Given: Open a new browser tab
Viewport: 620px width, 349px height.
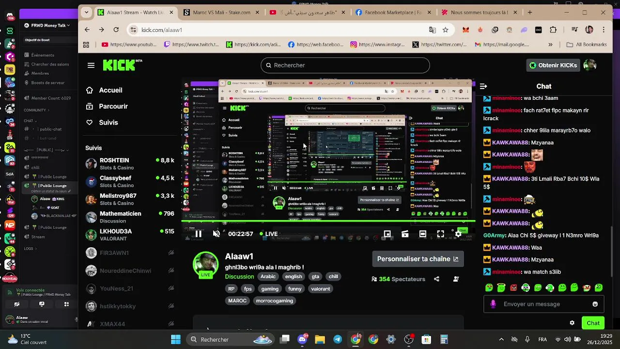Looking at the screenshot, I should click(x=530, y=12).
